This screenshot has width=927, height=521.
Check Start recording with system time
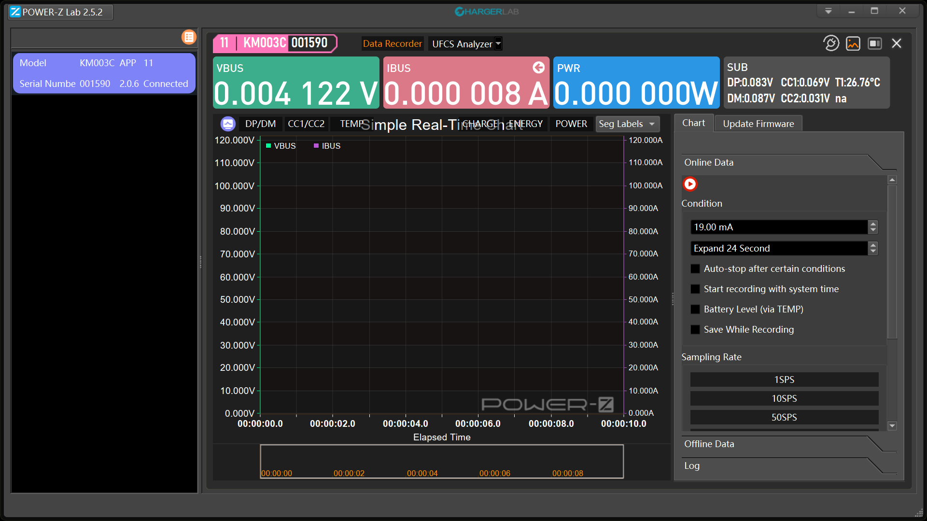695,289
